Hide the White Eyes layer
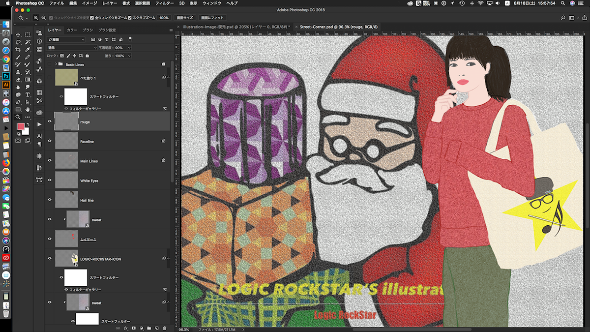 click(x=49, y=180)
